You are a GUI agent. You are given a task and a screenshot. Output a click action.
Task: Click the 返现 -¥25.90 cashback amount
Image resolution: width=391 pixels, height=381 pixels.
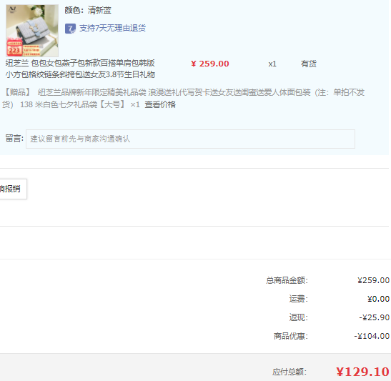coord(375,317)
